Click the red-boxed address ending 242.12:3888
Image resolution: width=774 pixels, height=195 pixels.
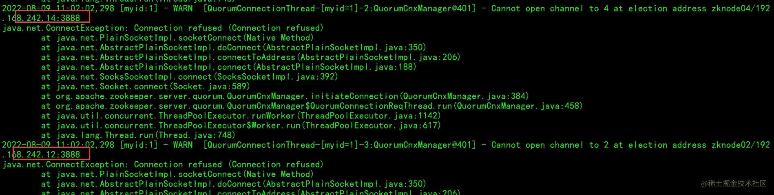click(x=52, y=154)
